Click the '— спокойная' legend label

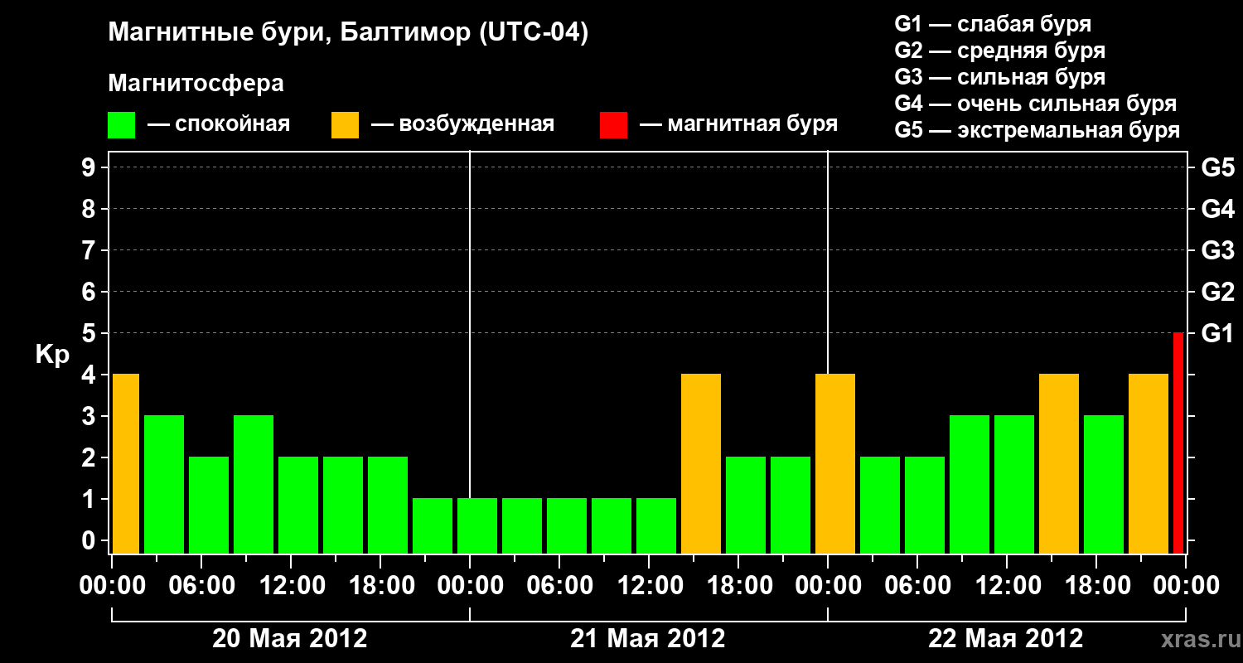(219, 124)
